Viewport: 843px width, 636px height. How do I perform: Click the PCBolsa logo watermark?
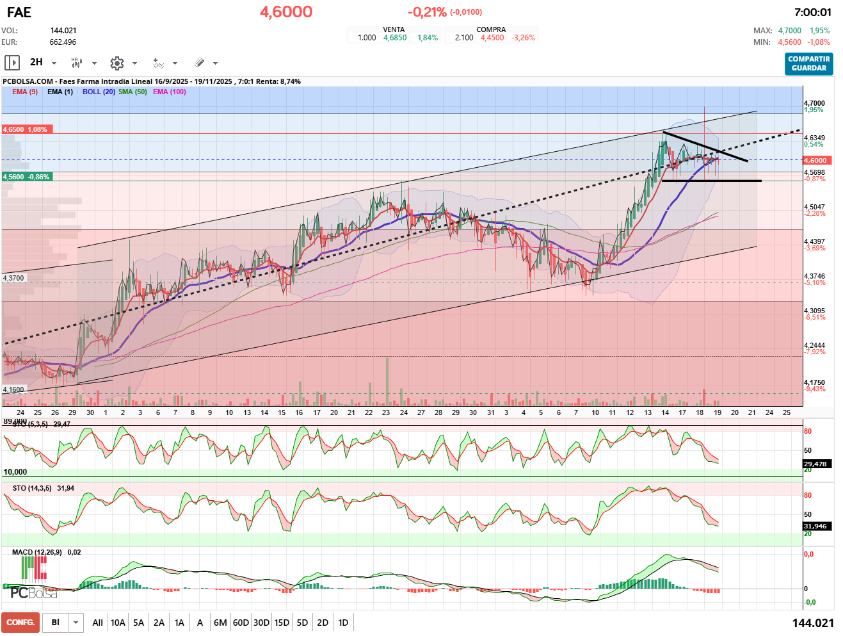33,592
